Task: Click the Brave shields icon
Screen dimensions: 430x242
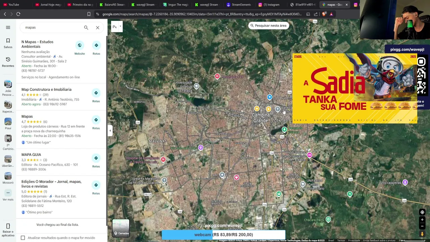Action: click(x=324, y=14)
